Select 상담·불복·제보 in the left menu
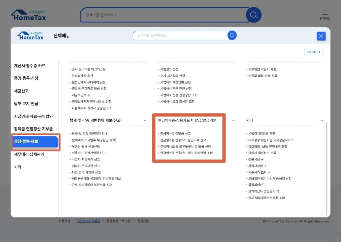Viewport: 341px width, 242px height. 35,142
